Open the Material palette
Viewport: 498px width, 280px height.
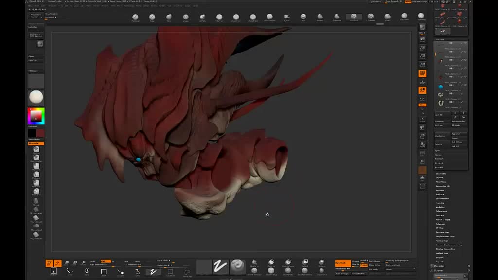click(x=439, y=266)
